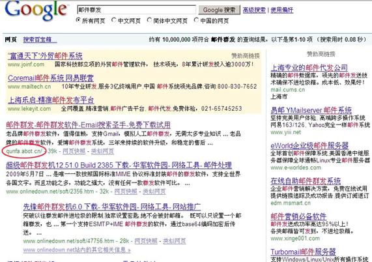Click the 网页 label in results bar
The height and width of the screenshot is (262, 372).
(x=11, y=39)
